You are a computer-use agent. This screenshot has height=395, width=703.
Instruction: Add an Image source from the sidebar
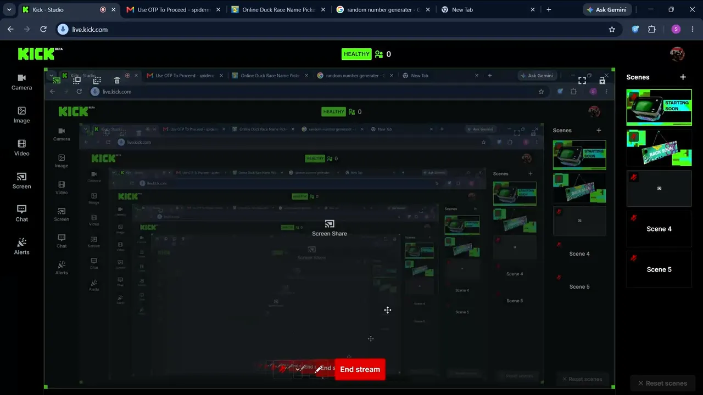point(22,115)
